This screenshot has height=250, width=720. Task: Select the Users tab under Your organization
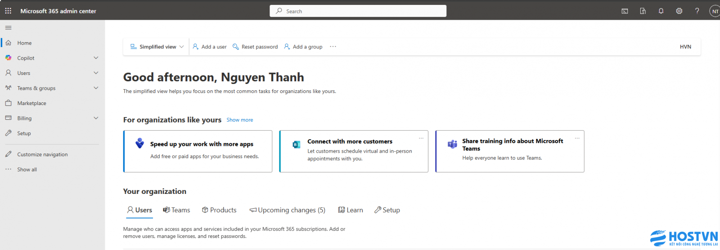139,210
